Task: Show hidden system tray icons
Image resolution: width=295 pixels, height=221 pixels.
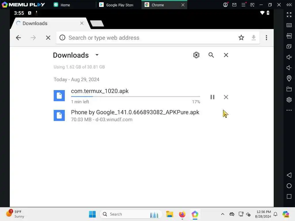Action: tap(223, 214)
